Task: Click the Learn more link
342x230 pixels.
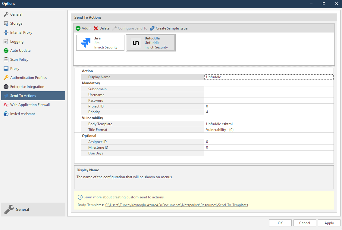Action: 92,197
